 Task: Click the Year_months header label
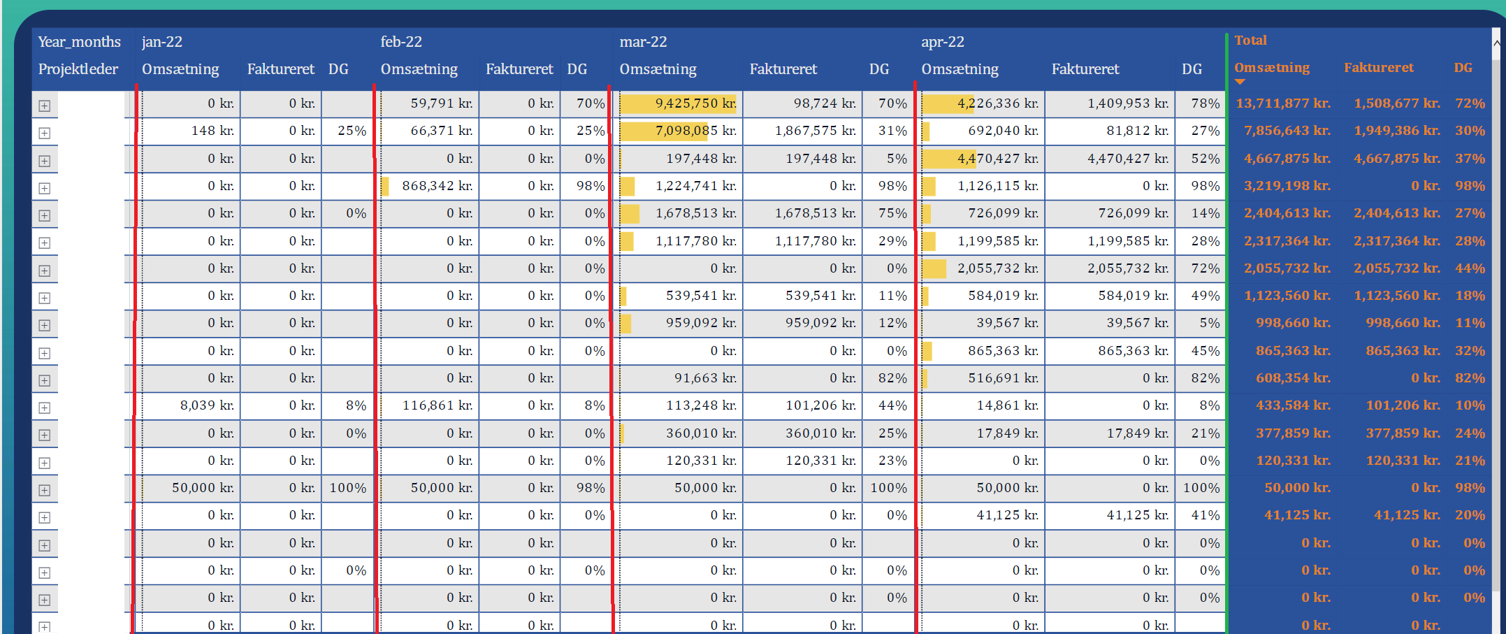pos(79,42)
